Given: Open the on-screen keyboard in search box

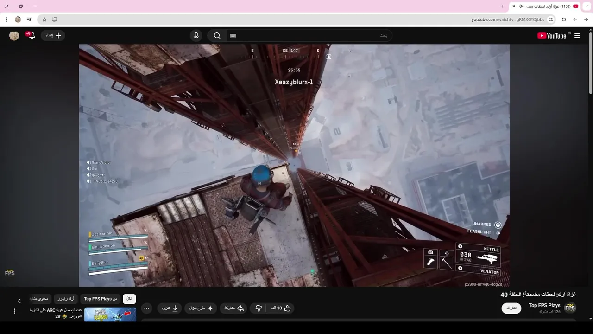Looking at the screenshot, I should coord(233,36).
